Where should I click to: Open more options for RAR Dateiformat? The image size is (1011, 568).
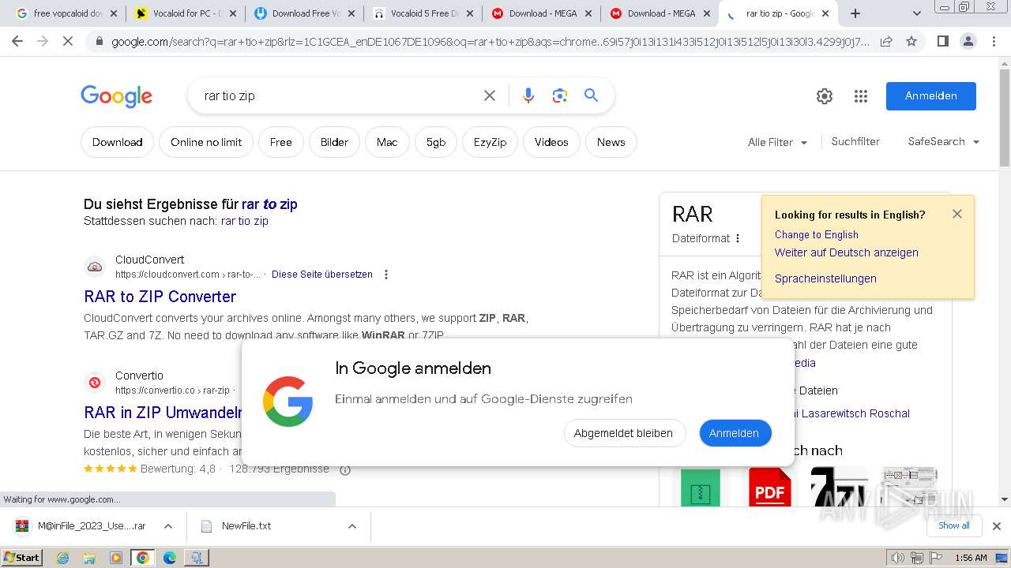(738, 238)
